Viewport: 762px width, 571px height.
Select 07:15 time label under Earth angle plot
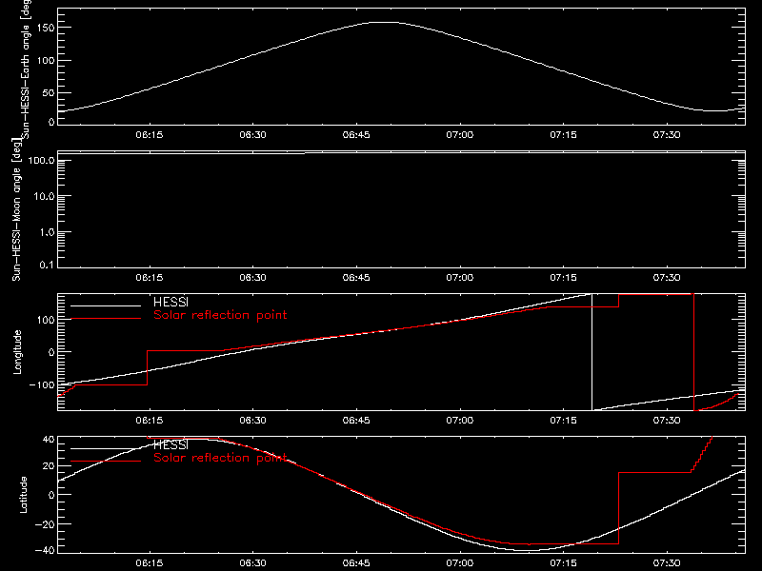click(x=563, y=135)
